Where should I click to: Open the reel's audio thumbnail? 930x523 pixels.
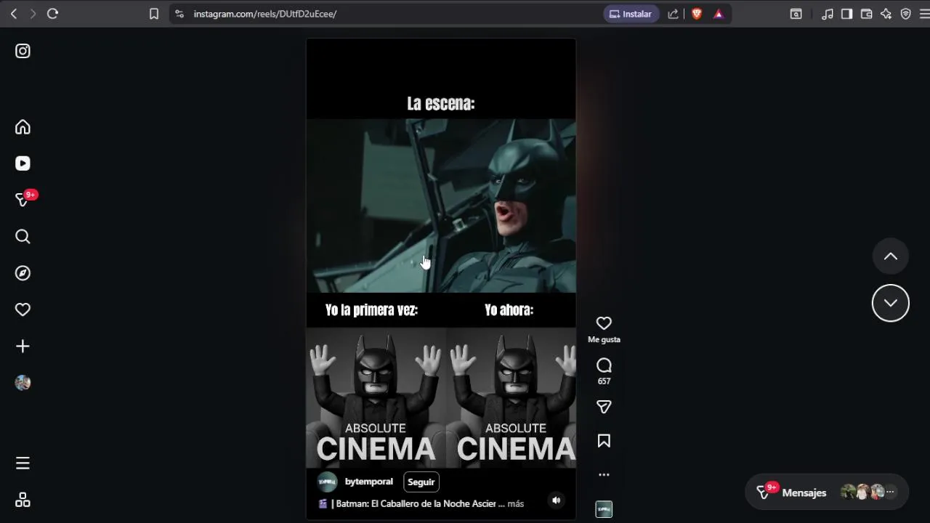point(604,509)
